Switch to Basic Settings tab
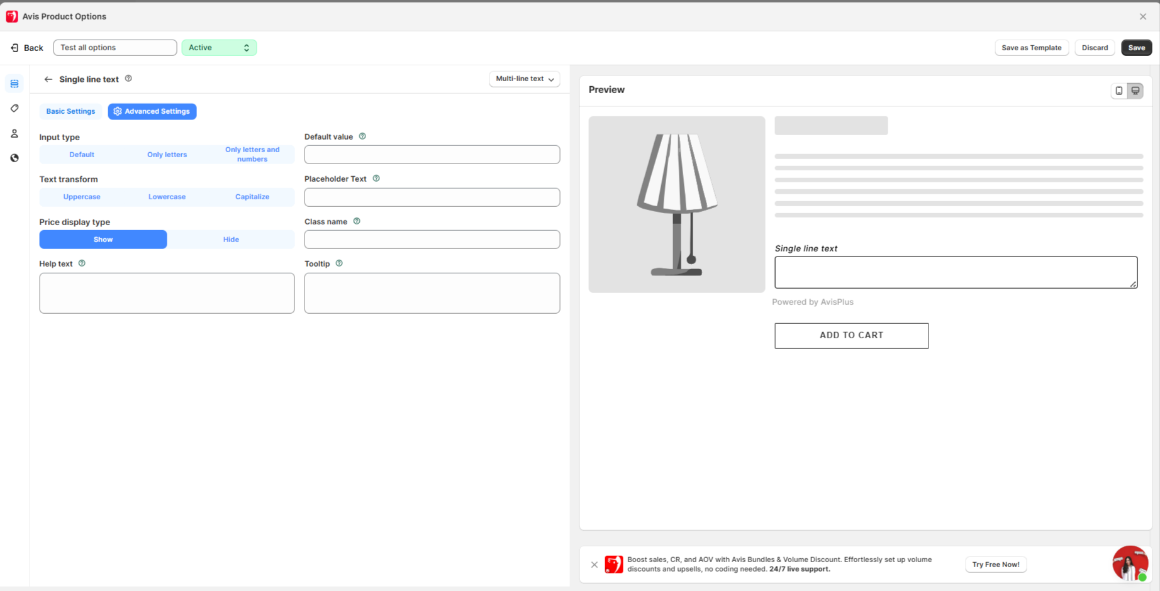Viewport: 1160px width, 591px height. [70, 111]
